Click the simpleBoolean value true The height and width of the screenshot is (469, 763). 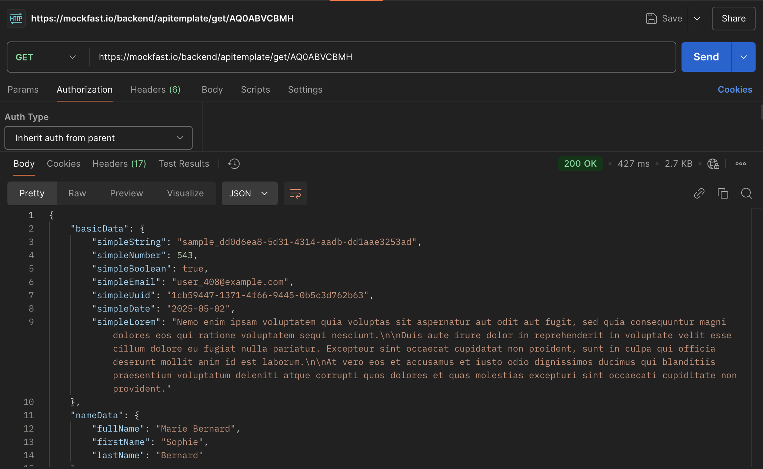(193, 269)
